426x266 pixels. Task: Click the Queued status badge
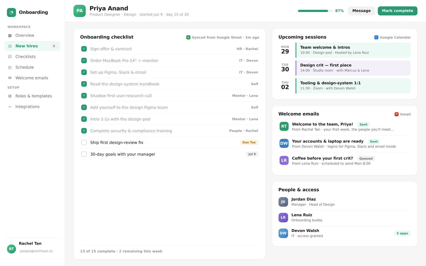pos(366,159)
